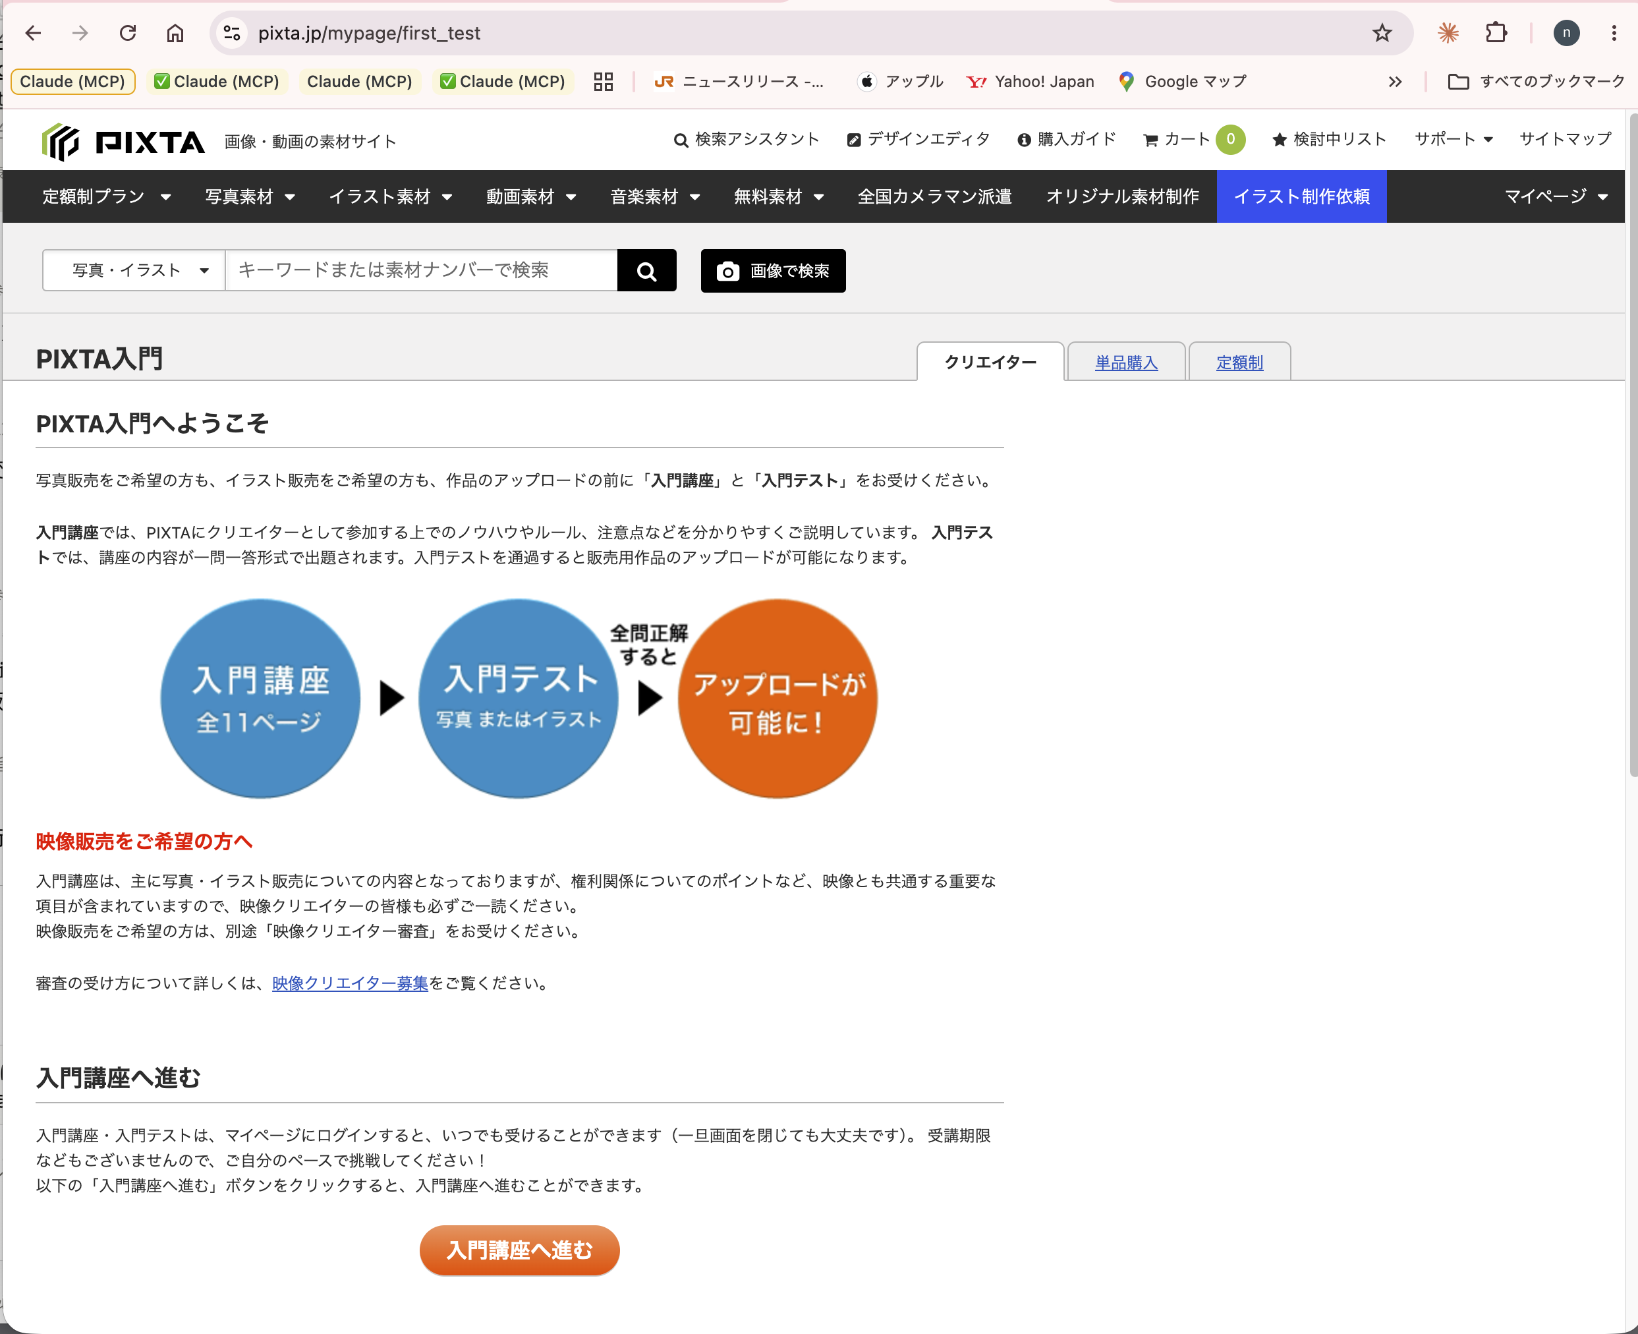
Task: Expand the 写真素材 menu
Action: click(250, 196)
